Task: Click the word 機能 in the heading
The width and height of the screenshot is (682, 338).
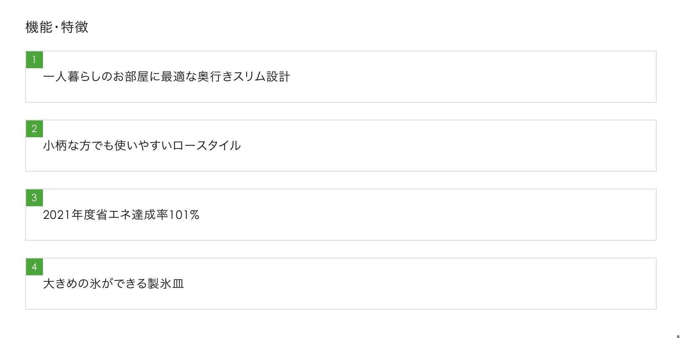Action: 38,27
